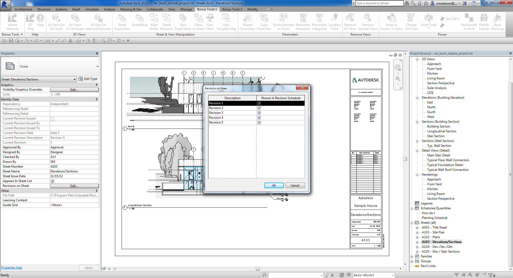Select the Sheet Duplication tool
The width and height of the screenshot is (513, 278).
122,21
